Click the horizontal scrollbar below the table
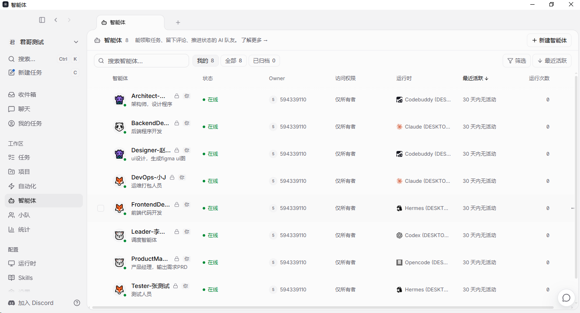580x313 pixels. point(323,307)
